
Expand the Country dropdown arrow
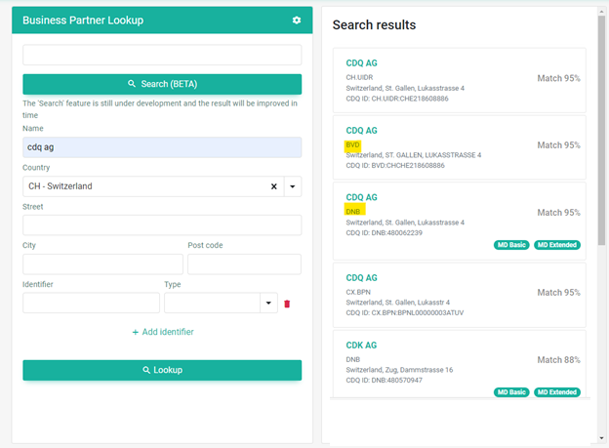[x=293, y=186]
